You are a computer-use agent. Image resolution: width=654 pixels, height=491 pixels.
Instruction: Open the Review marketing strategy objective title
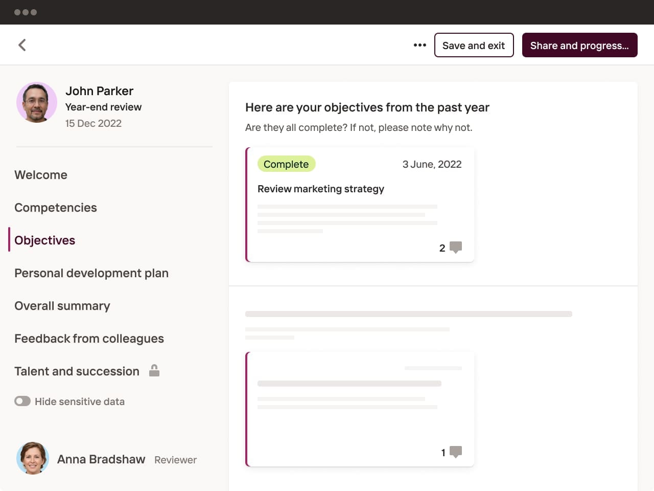pyautogui.click(x=321, y=189)
